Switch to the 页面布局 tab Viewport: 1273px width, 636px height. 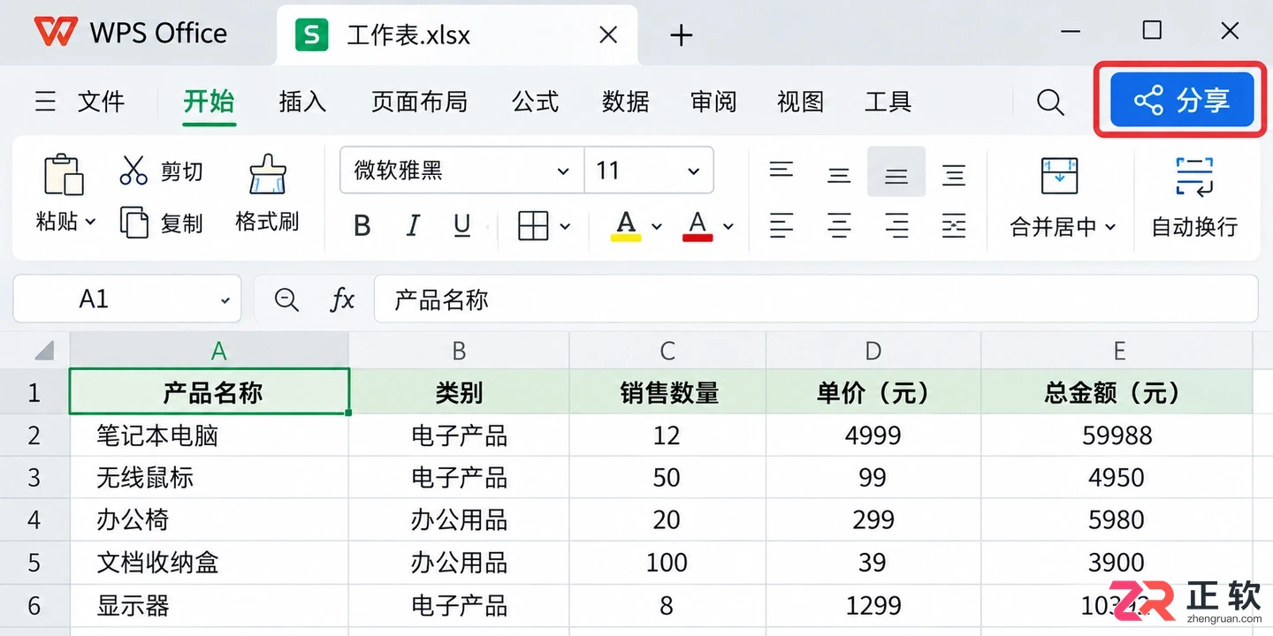click(x=419, y=102)
